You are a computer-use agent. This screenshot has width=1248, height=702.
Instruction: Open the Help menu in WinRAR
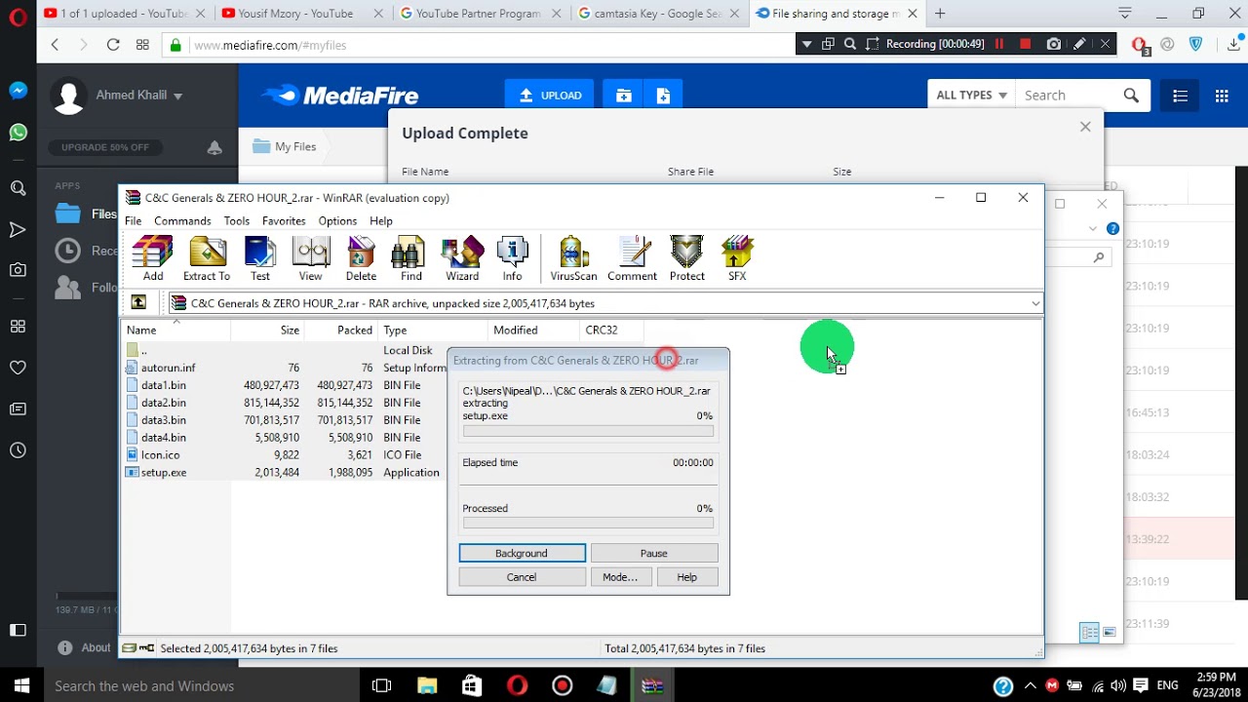coord(381,221)
